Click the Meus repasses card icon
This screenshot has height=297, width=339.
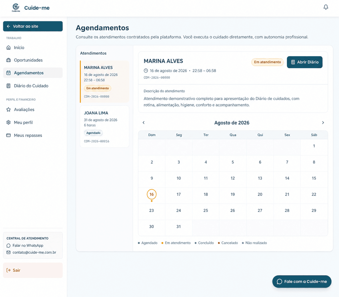coord(9,135)
